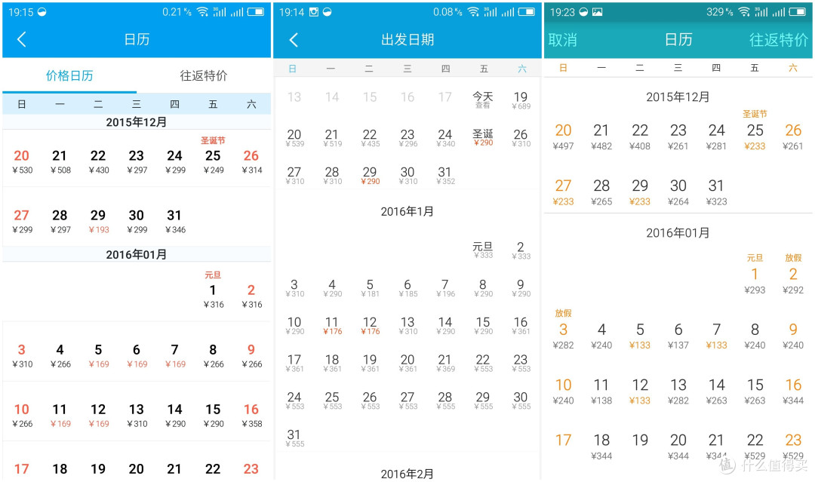Select January 6 ¥137 in right calendar

(678, 336)
